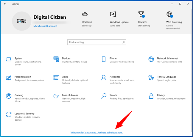Click 'Link your Android, iPhone' description
This screenshot has width=193, height=137.
pyautogui.click(x=122, y=62)
